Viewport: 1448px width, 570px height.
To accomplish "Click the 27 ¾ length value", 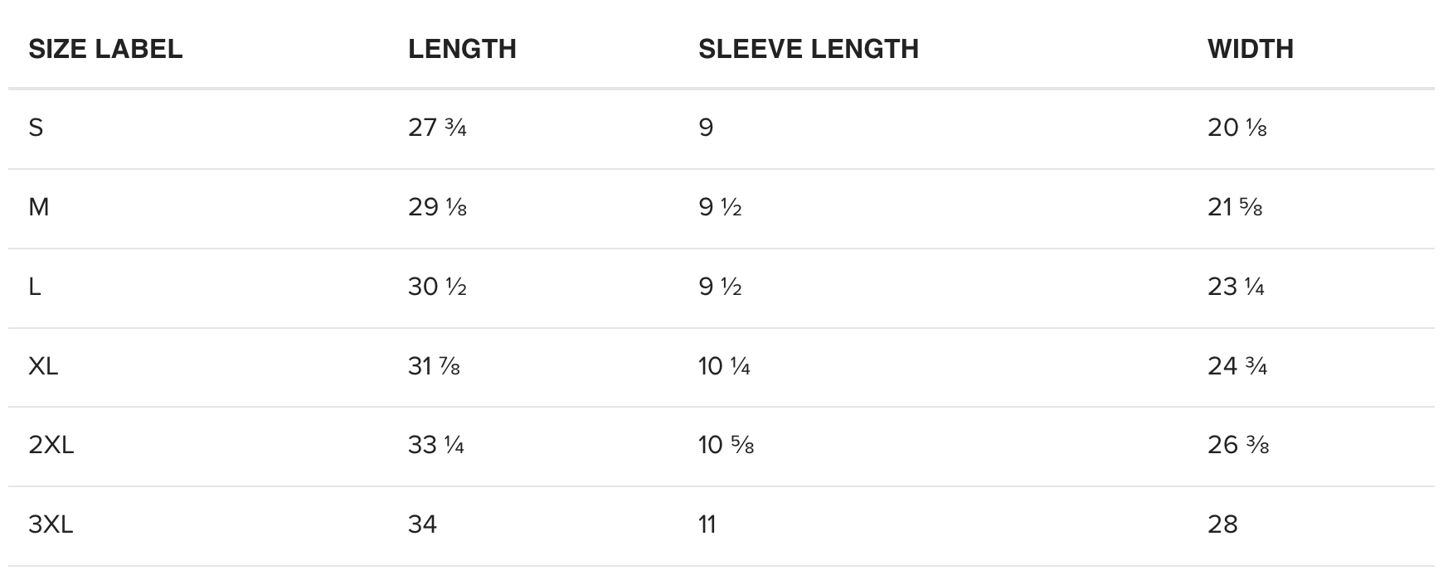I will click(x=437, y=128).
